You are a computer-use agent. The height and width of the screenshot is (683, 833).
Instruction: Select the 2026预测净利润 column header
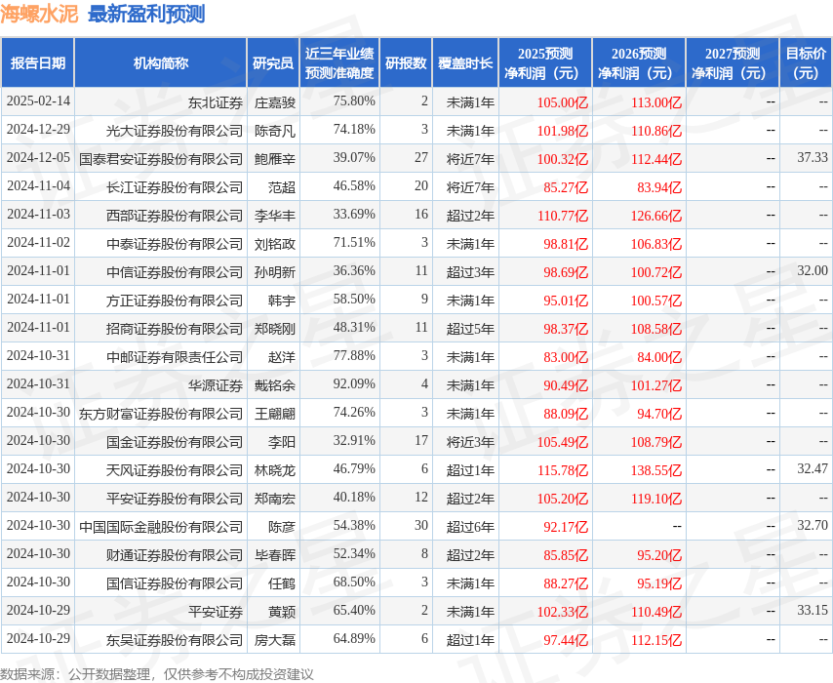click(x=639, y=62)
